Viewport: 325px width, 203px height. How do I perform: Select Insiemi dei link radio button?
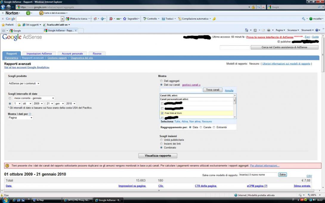[x=161, y=144]
